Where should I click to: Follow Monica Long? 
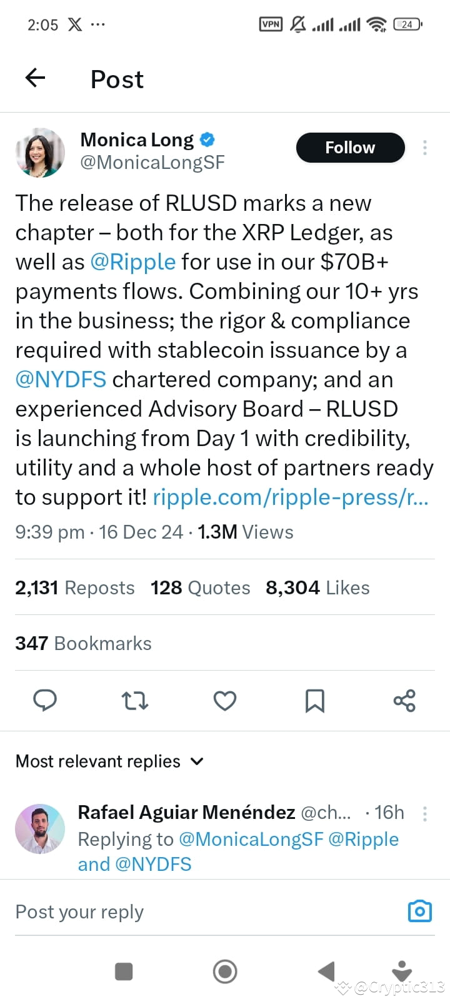click(350, 148)
